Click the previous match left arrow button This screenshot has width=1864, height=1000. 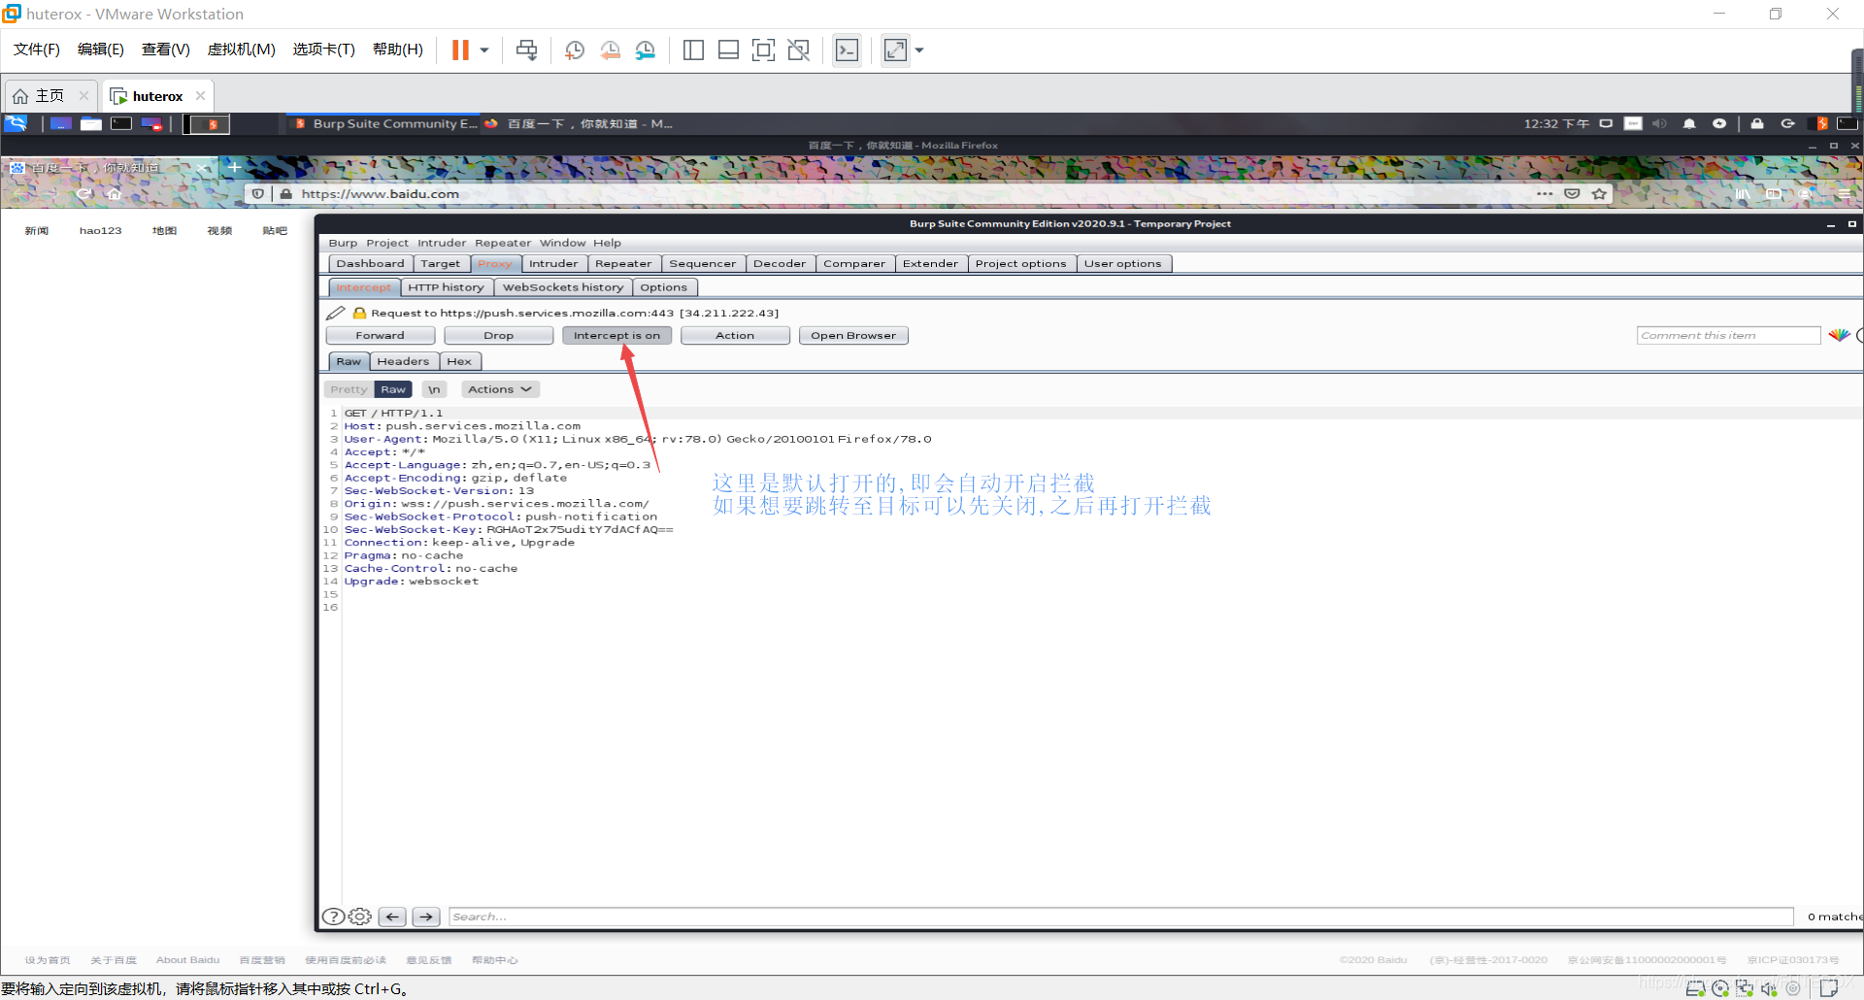click(x=392, y=917)
